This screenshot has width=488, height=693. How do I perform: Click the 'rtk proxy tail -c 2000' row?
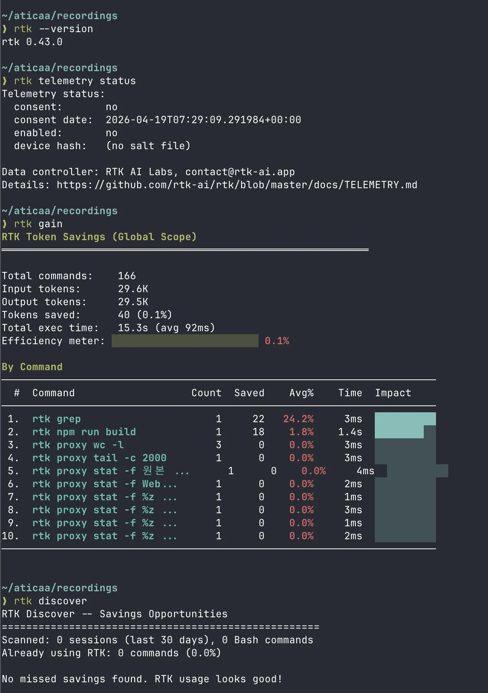pyautogui.click(x=99, y=458)
